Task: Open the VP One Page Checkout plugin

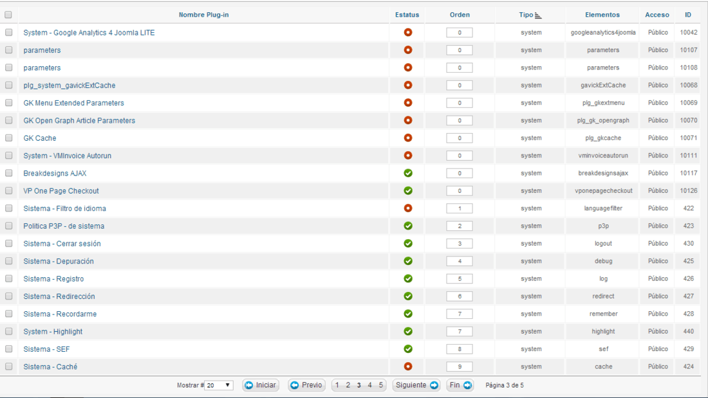Action: click(61, 191)
